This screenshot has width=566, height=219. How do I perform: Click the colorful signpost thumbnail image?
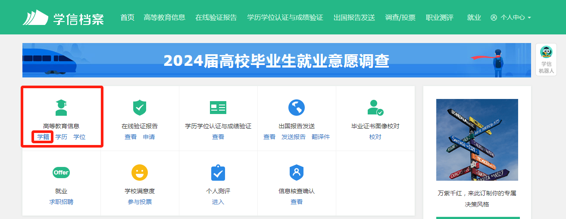[x=477, y=140]
